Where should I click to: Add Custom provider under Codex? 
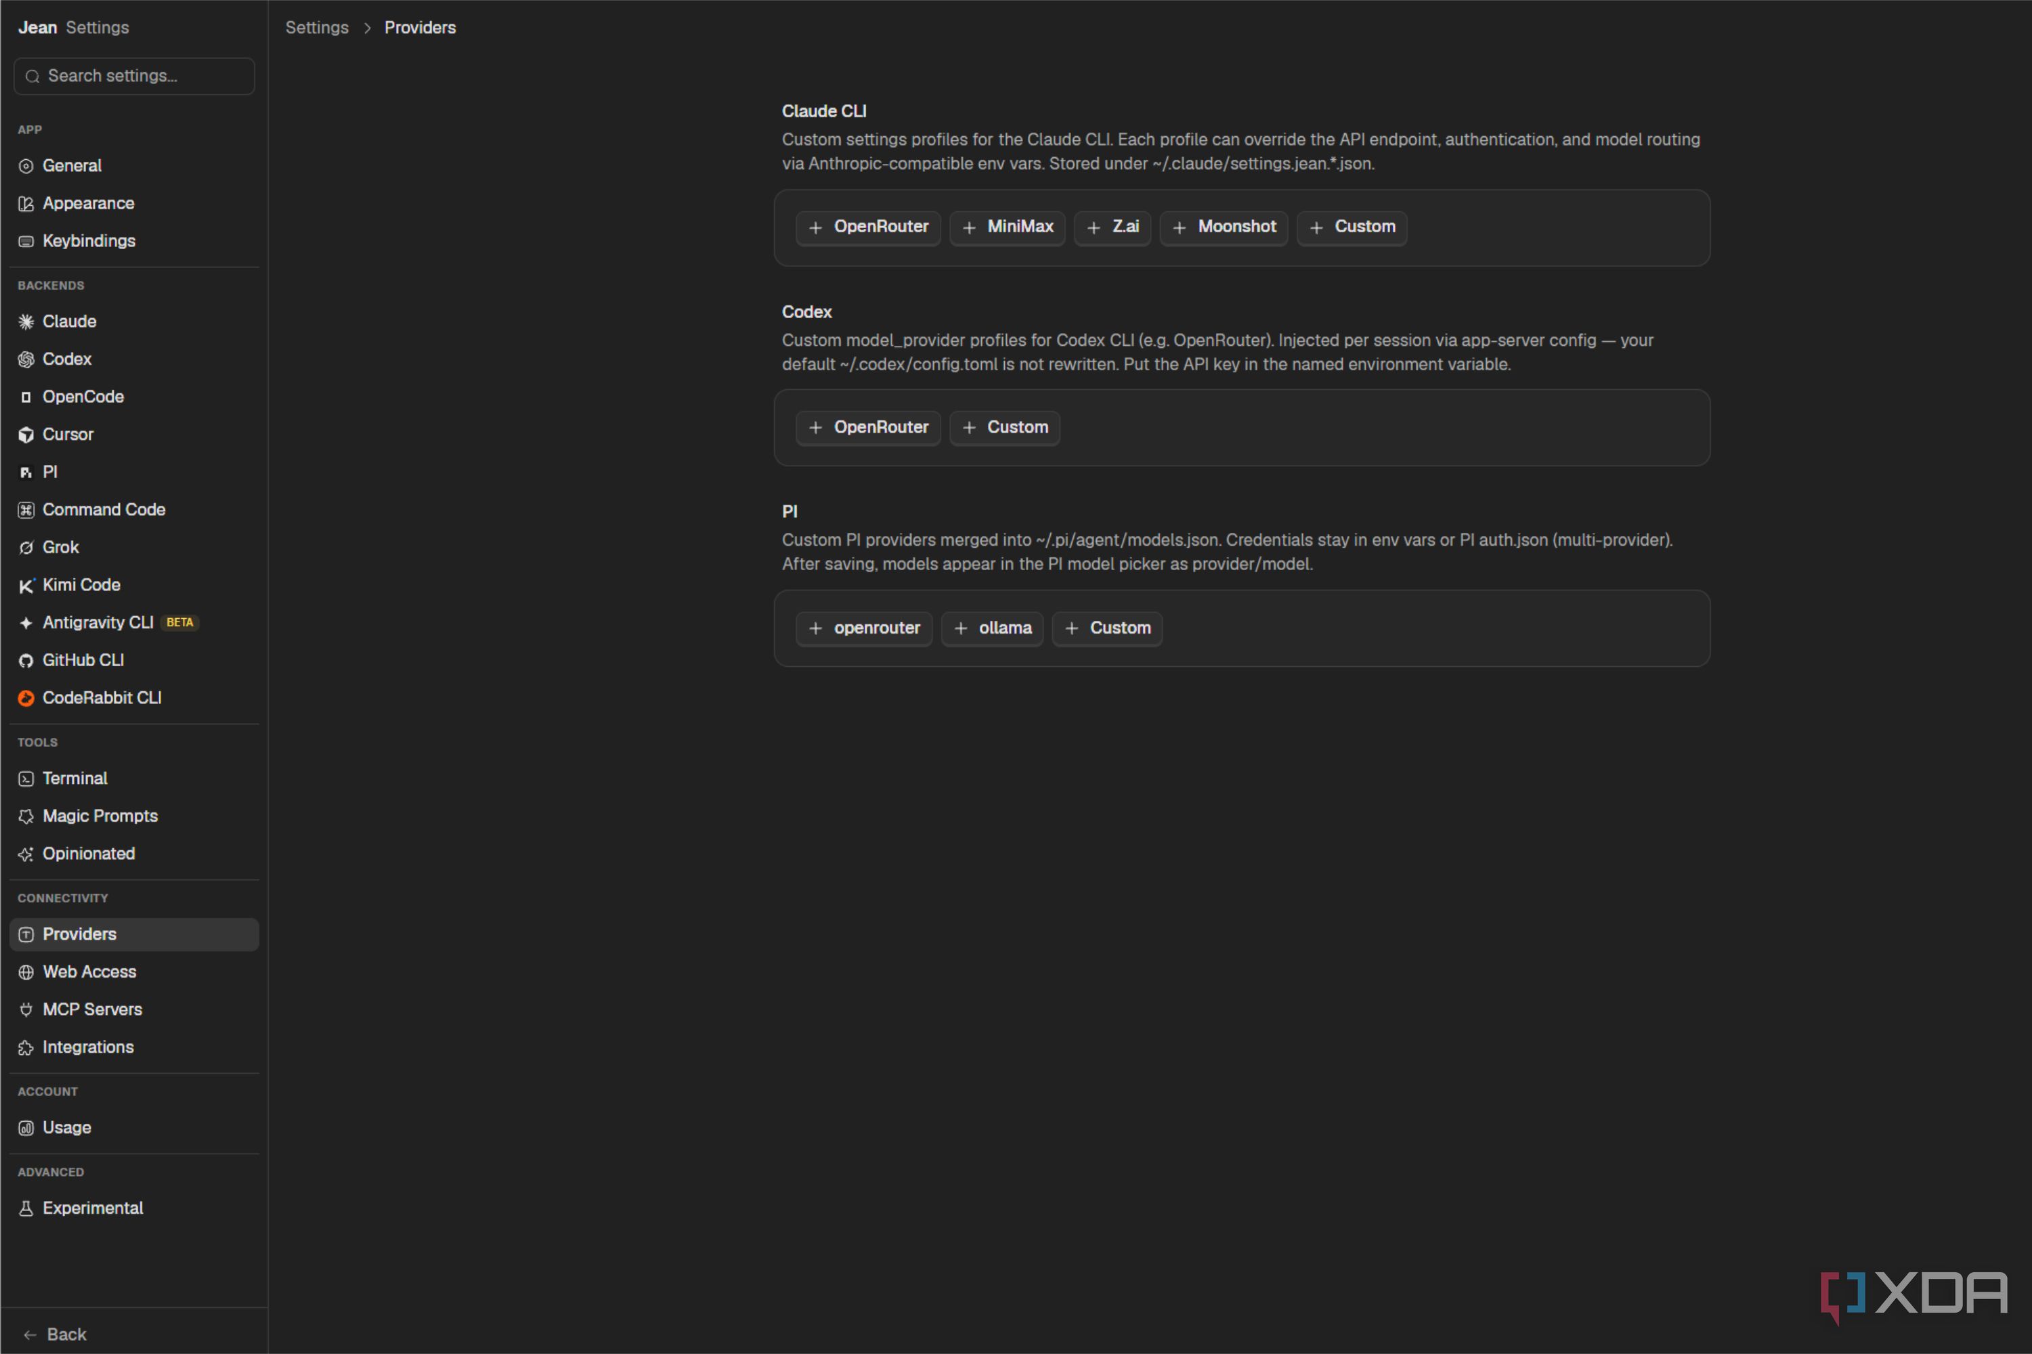click(1004, 427)
